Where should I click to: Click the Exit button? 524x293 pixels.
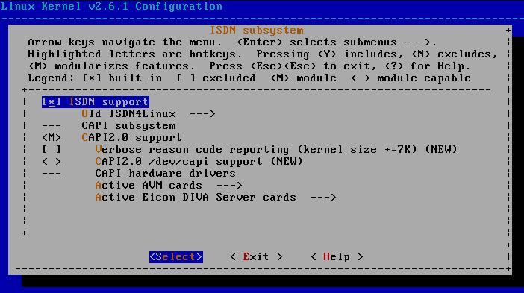256,257
